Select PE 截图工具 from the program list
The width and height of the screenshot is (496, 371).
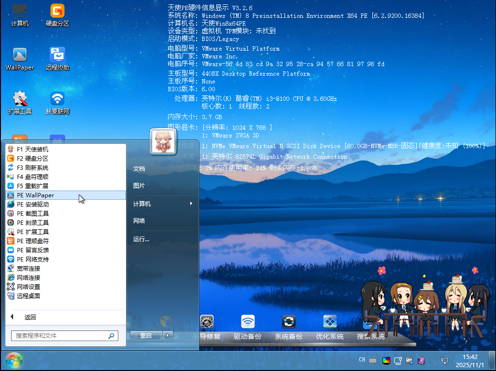click(32, 213)
